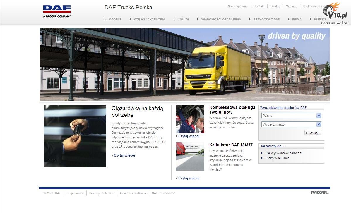The height and width of the screenshot is (213, 351).
Task: Open the USŁUGI navigation menu
Action: click(x=183, y=20)
